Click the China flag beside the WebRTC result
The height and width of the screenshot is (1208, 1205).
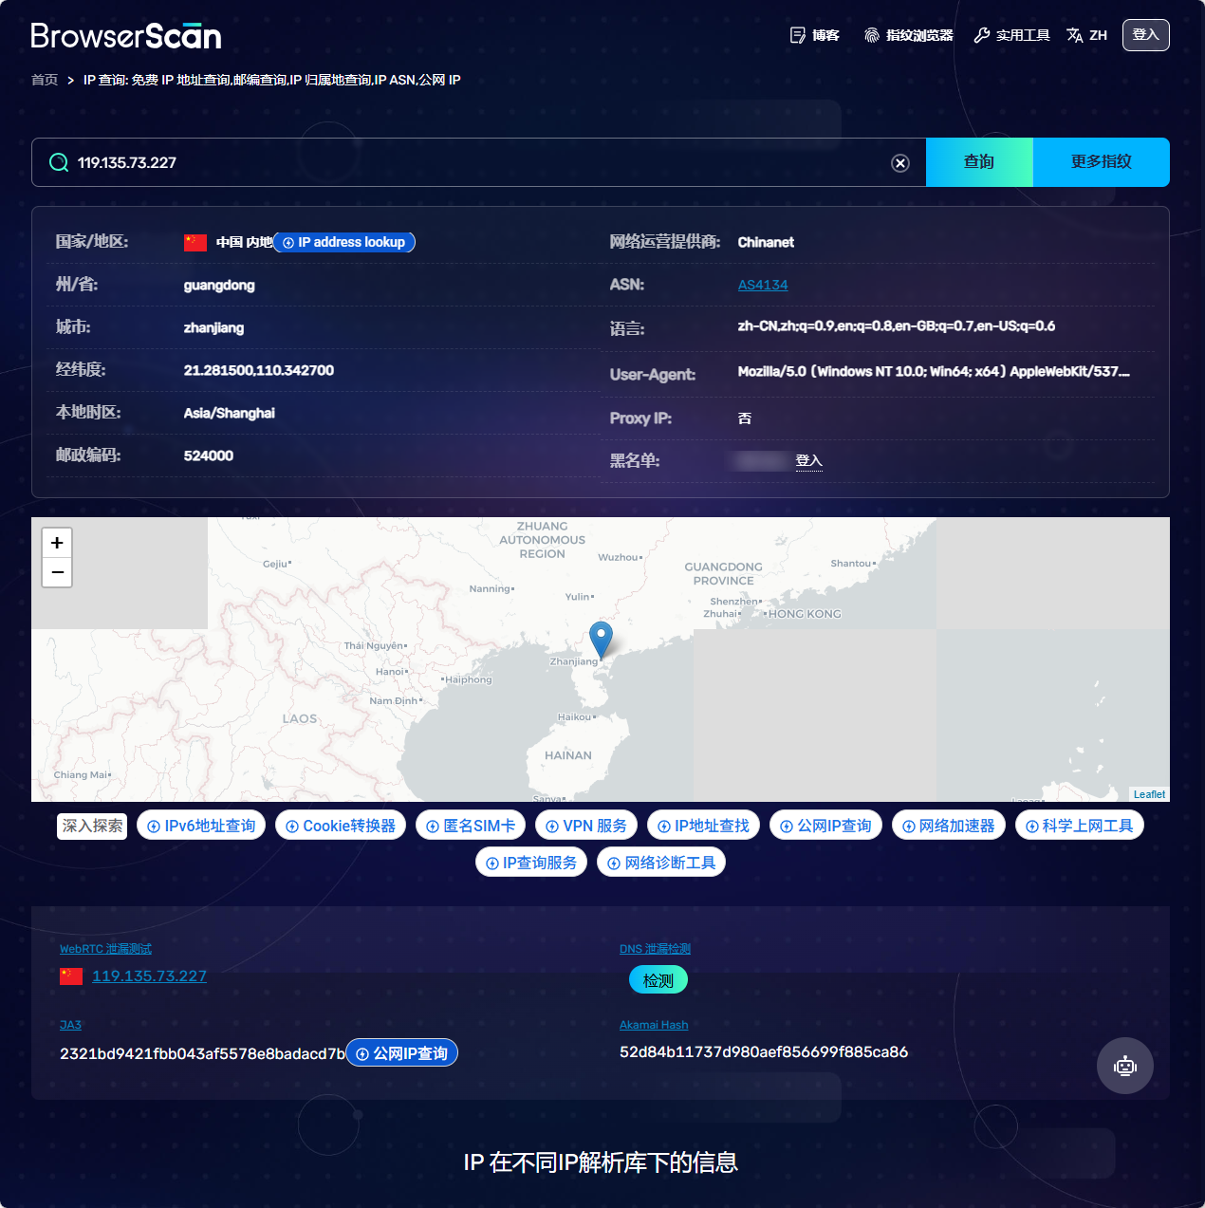point(70,976)
